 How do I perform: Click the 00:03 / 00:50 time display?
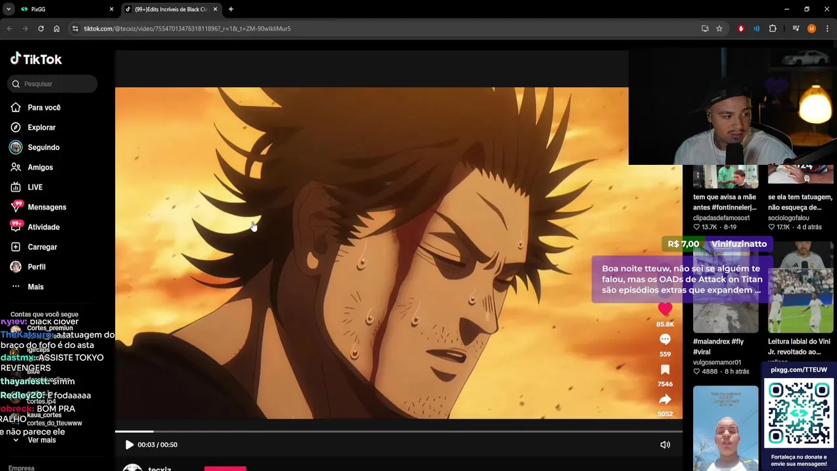(158, 445)
